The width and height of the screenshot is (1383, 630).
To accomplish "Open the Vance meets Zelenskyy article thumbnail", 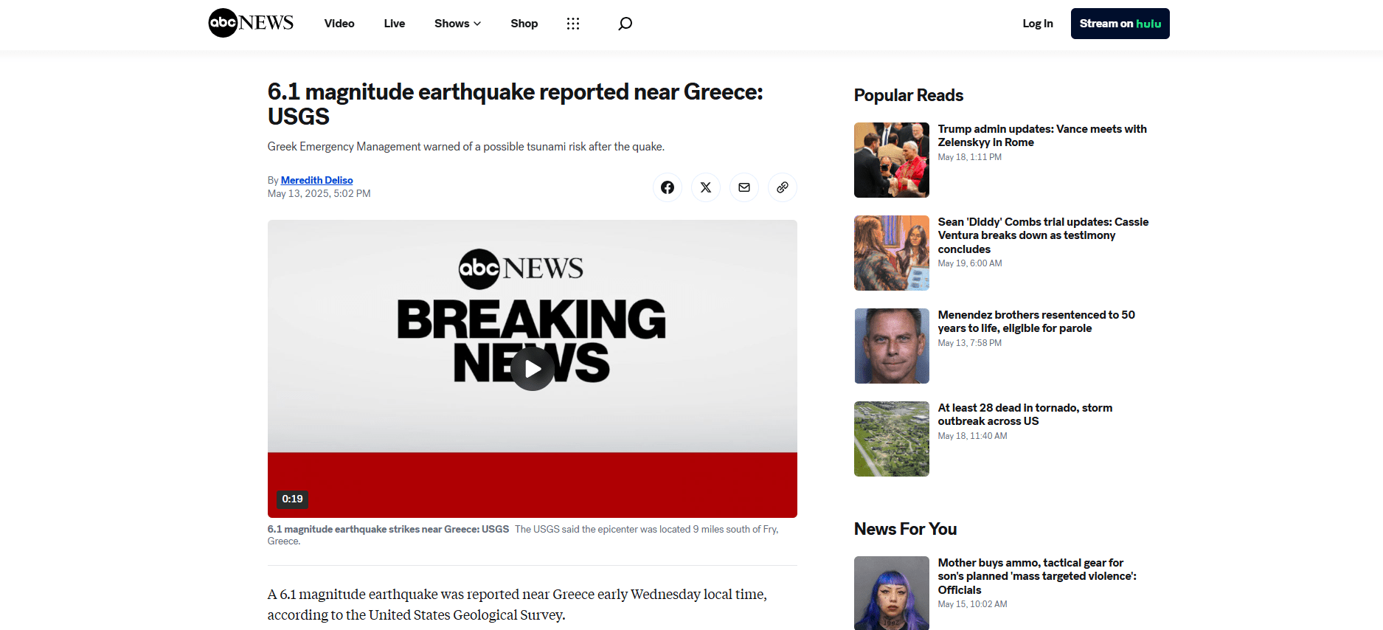I will coord(891,160).
